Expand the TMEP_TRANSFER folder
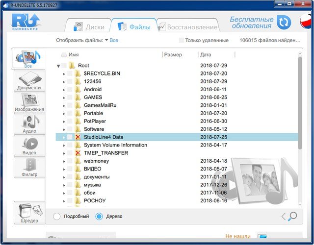Viewport: 314px width, 245px height. click(x=64, y=153)
